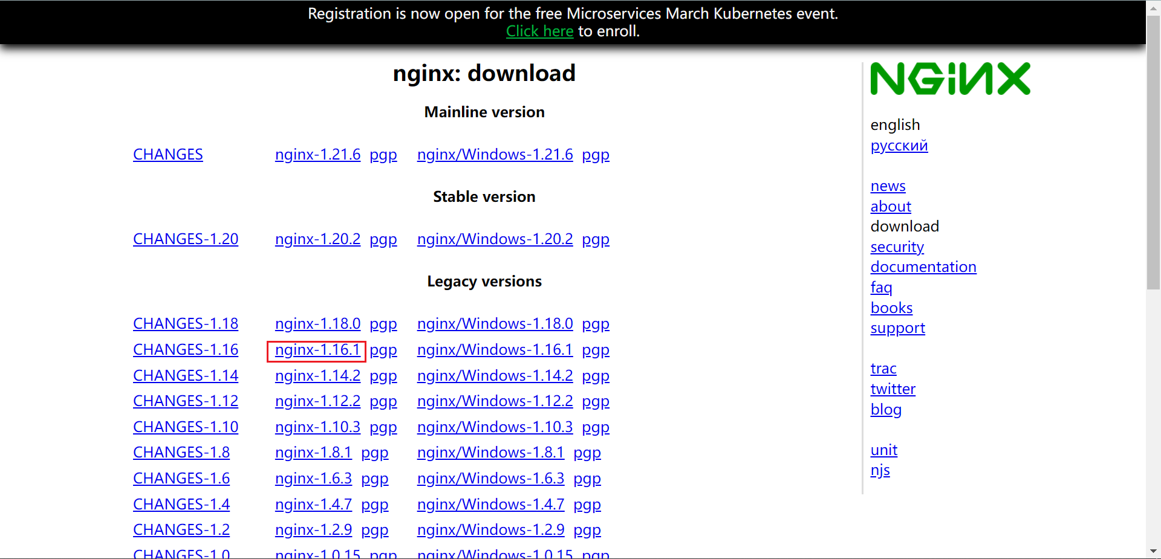
Task: Download nginx-1.20.2 stable
Action: coord(317,239)
